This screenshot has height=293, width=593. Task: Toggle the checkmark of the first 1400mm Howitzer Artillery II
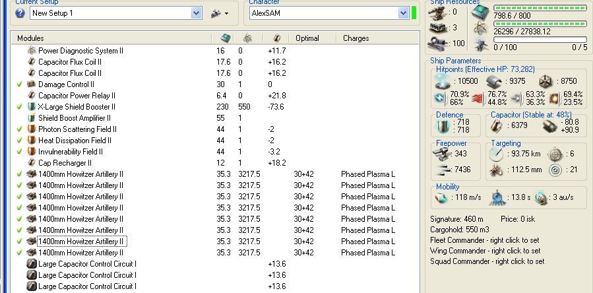point(20,174)
